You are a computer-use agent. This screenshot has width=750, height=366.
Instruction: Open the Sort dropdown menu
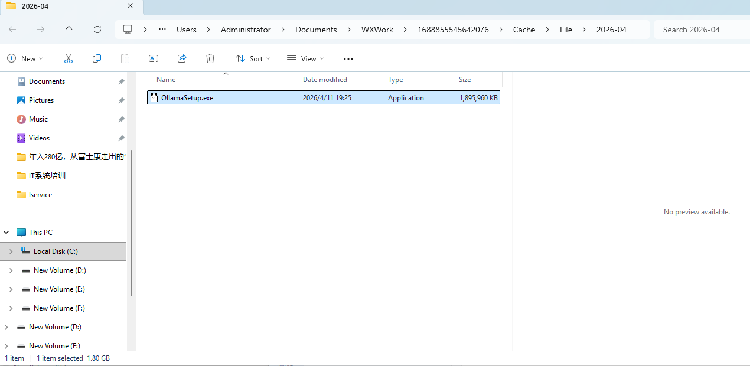coord(253,58)
